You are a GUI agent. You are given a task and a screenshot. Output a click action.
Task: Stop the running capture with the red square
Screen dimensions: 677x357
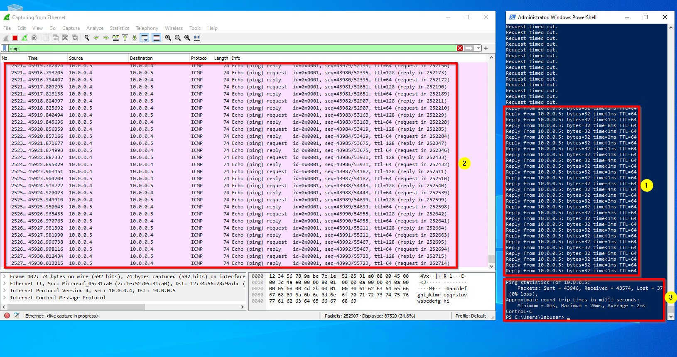[x=15, y=38]
